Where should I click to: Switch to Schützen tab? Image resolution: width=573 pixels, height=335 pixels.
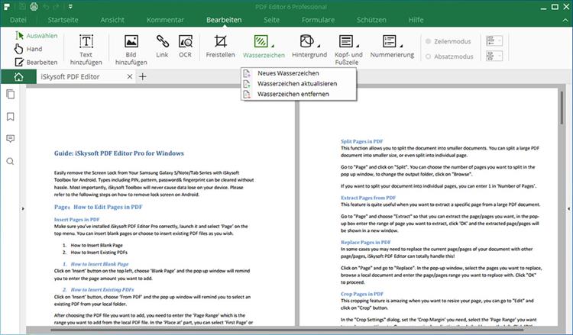[x=371, y=20]
